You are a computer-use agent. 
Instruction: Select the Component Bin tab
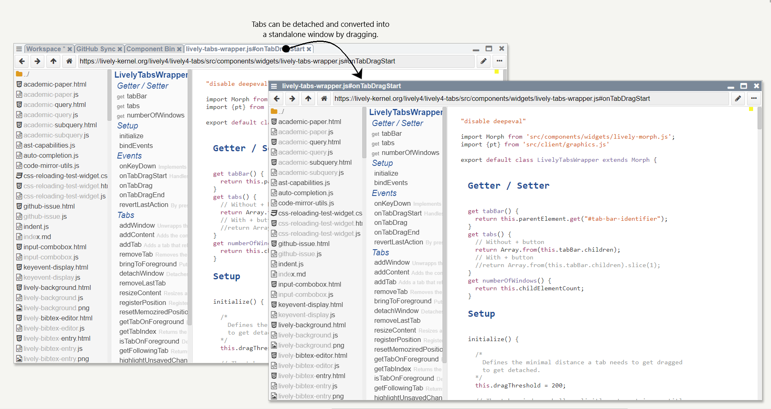[150, 49]
